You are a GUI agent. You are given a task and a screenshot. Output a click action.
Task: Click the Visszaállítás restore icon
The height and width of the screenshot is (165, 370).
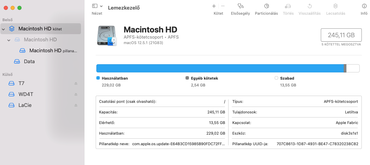pyautogui.click(x=310, y=6)
